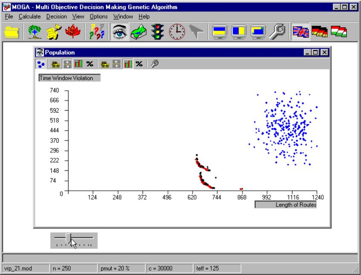
Task: Open the Options menu
Action: tap(99, 17)
